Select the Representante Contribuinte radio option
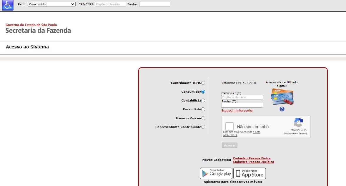The height and width of the screenshot is (186, 346). pyautogui.click(x=203, y=127)
